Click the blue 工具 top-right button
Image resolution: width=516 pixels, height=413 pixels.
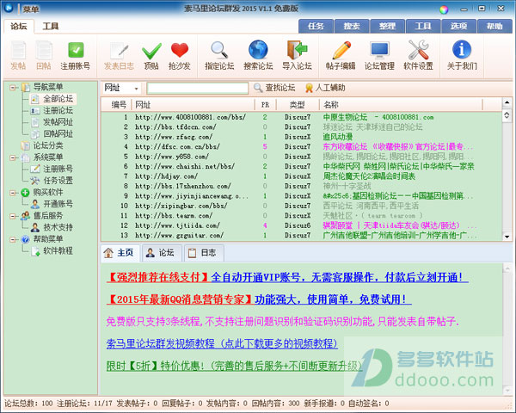[x=423, y=26]
